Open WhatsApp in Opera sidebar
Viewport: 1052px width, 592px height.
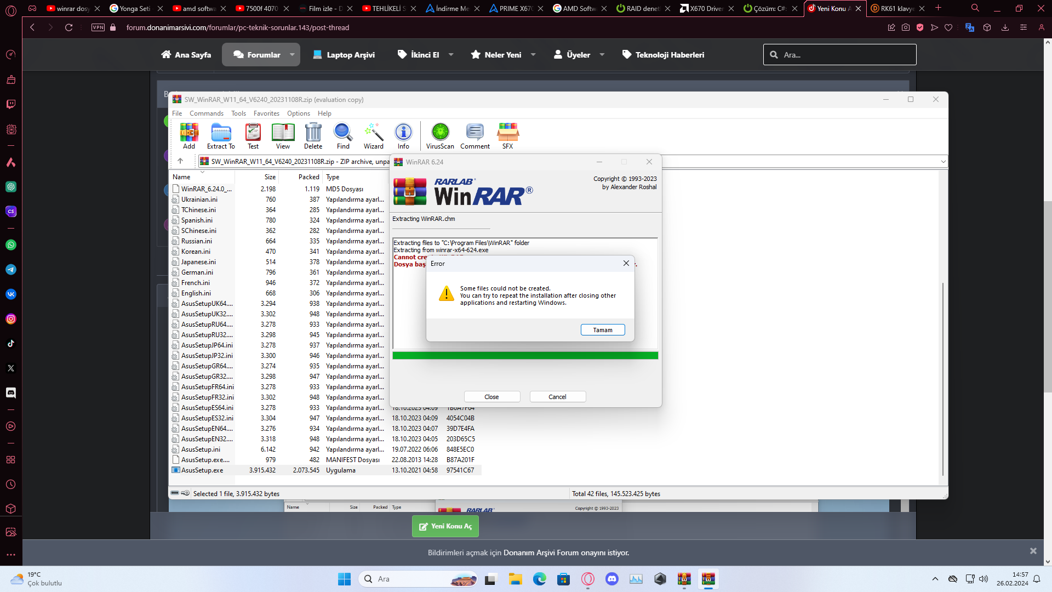coord(11,245)
